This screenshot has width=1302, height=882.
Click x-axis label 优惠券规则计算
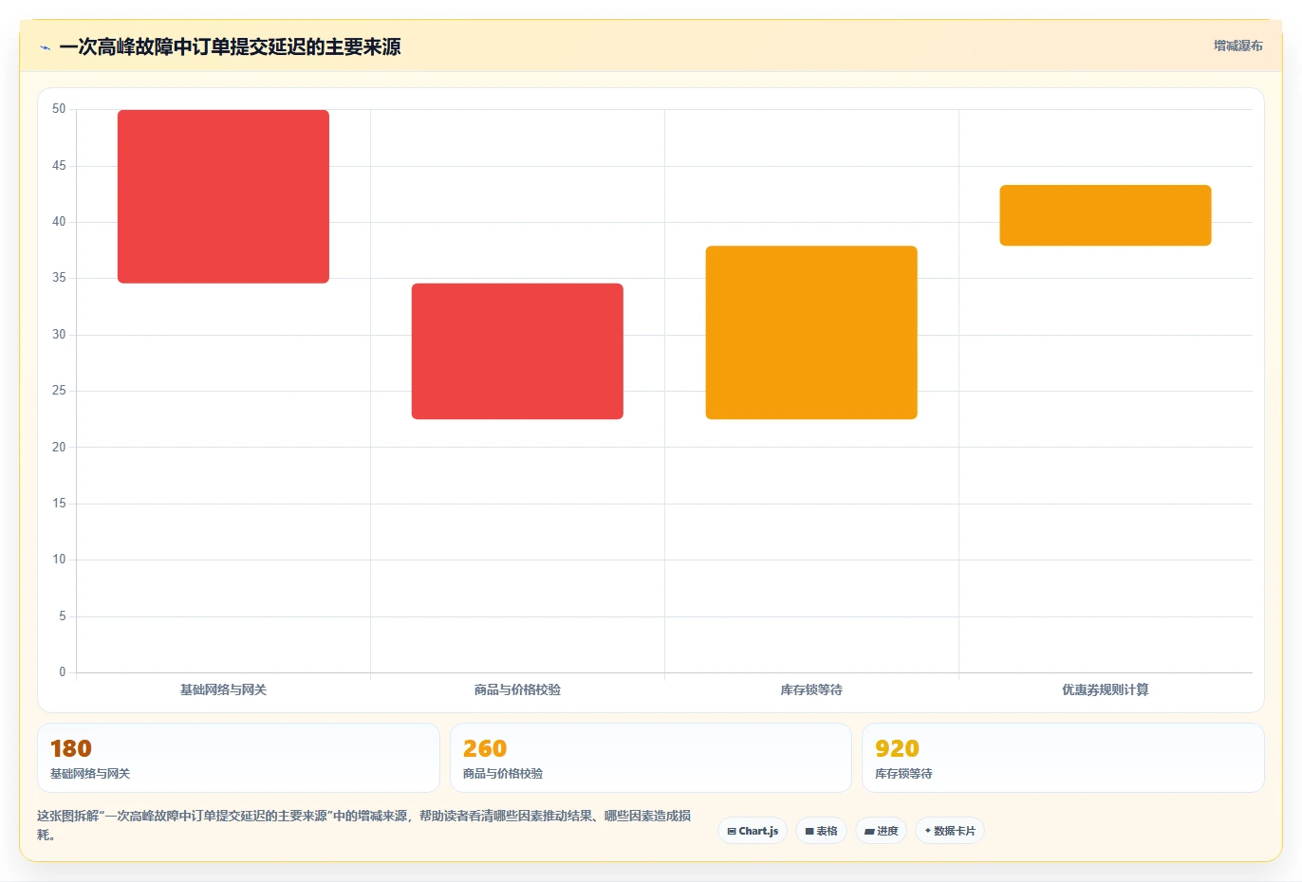pyautogui.click(x=1106, y=689)
